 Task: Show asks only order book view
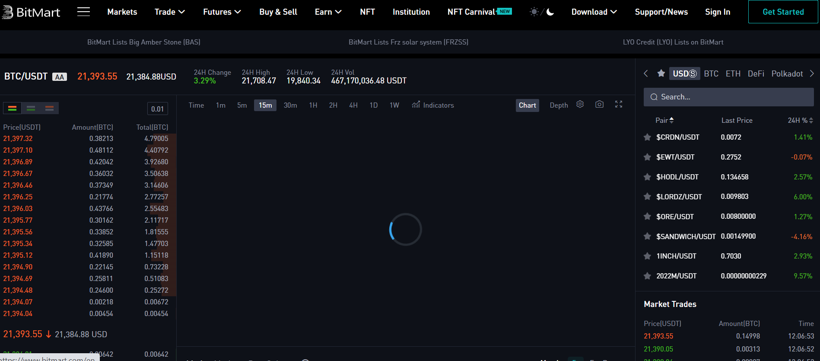pyautogui.click(x=49, y=108)
